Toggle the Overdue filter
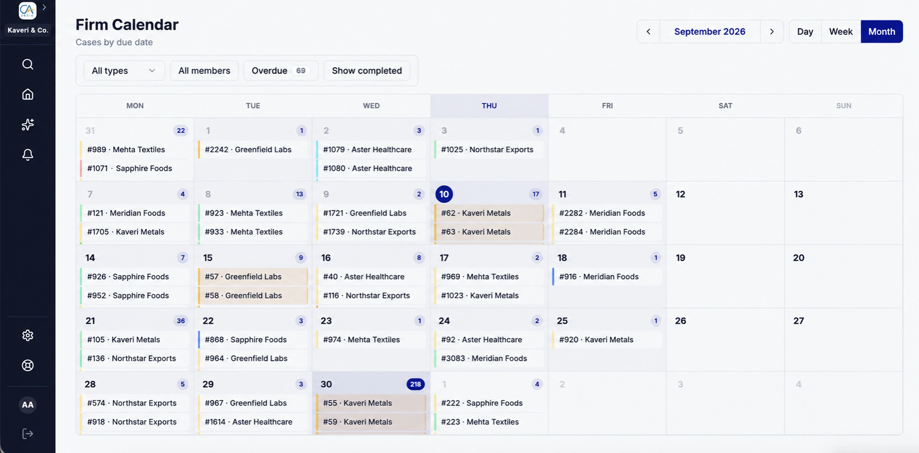919x453 pixels. pos(281,71)
